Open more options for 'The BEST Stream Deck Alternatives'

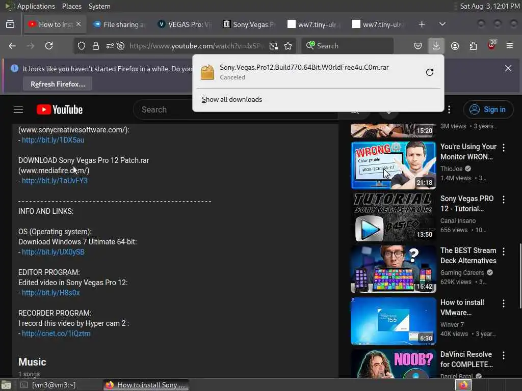click(504, 252)
